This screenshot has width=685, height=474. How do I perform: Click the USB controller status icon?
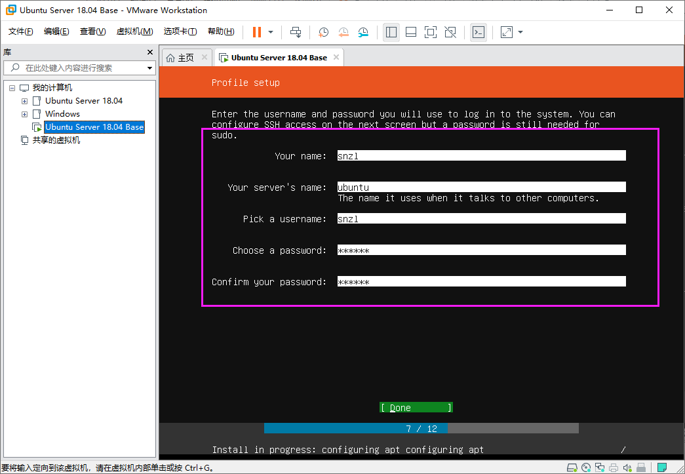pos(641,468)
